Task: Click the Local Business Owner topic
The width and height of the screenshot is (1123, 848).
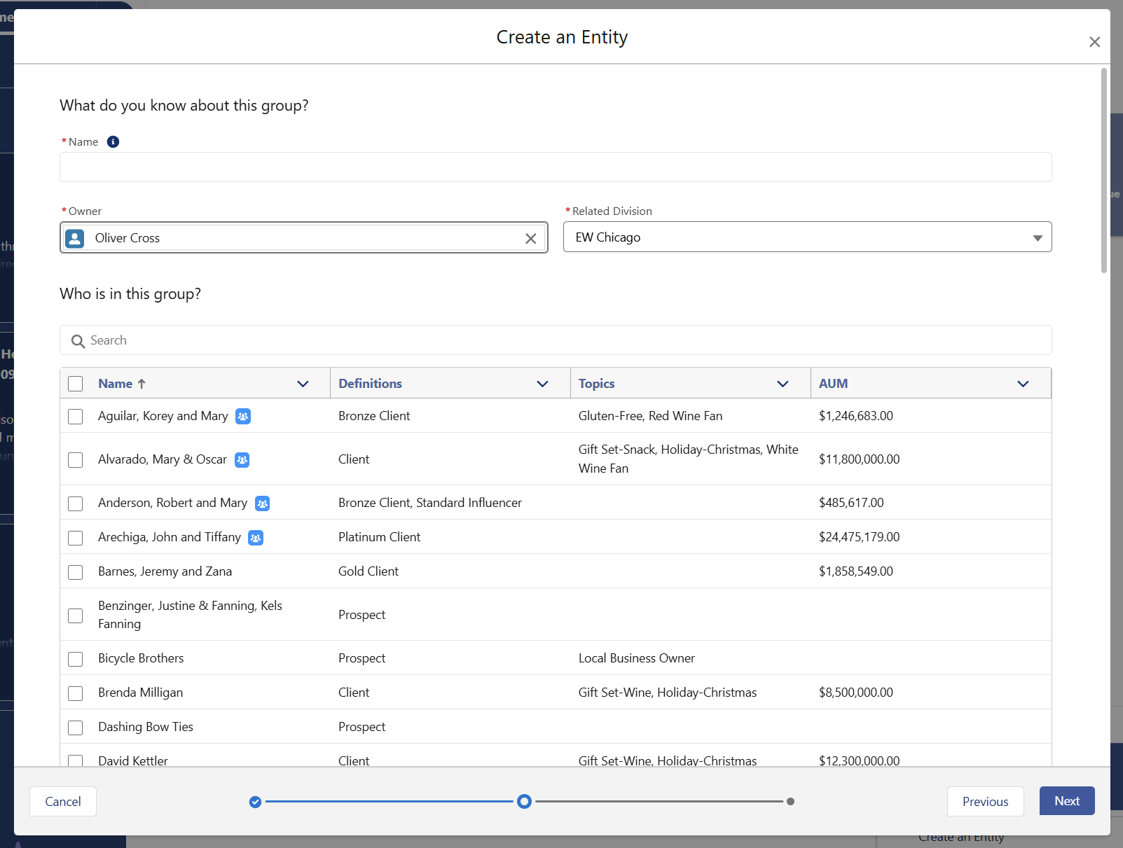Action: coord(637,658)
